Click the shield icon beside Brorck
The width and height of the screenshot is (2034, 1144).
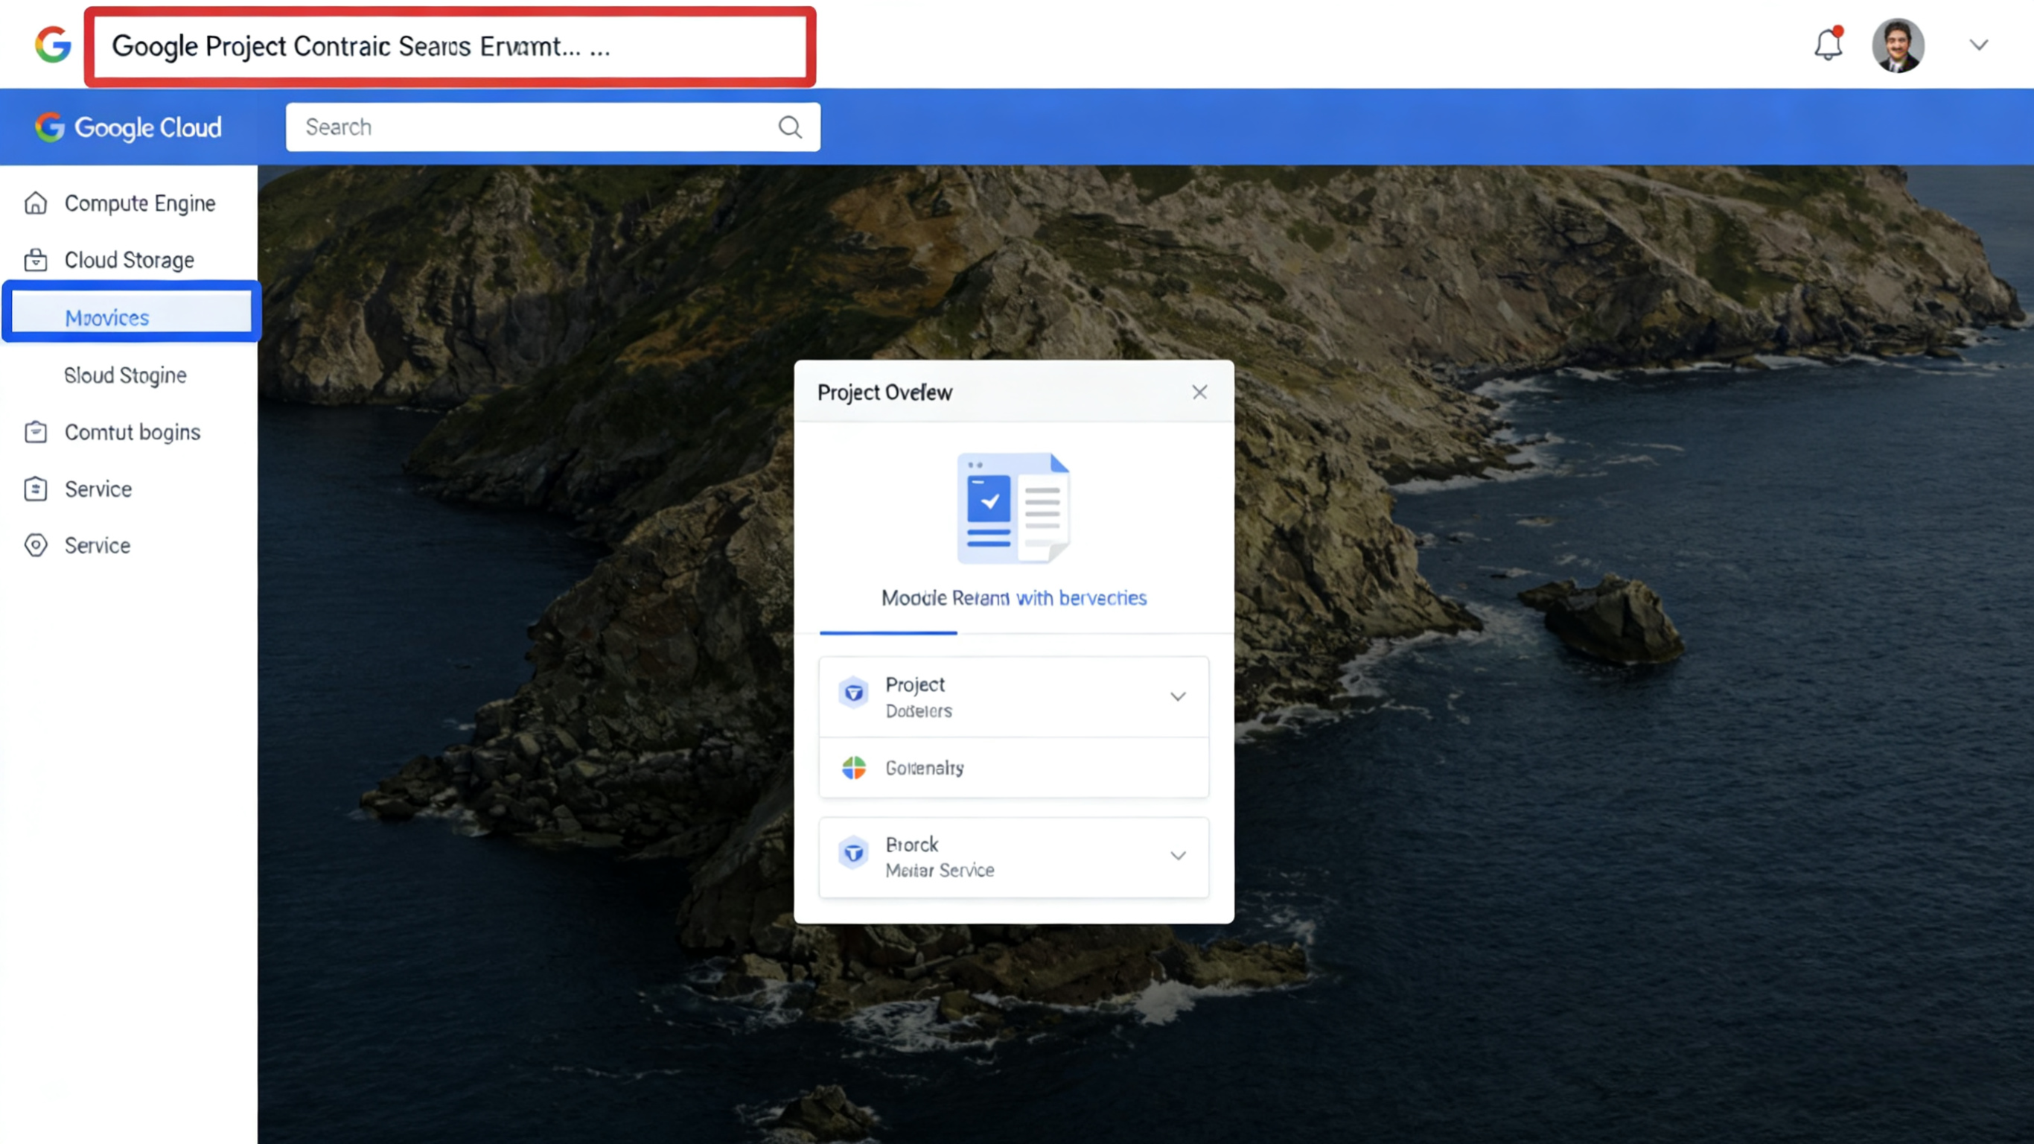[x=853, y=854]
